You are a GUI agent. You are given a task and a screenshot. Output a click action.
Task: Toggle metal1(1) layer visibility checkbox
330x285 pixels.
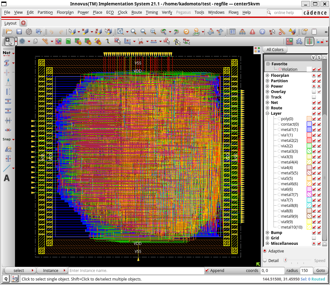pyautogui.click(x=314, y=130)
